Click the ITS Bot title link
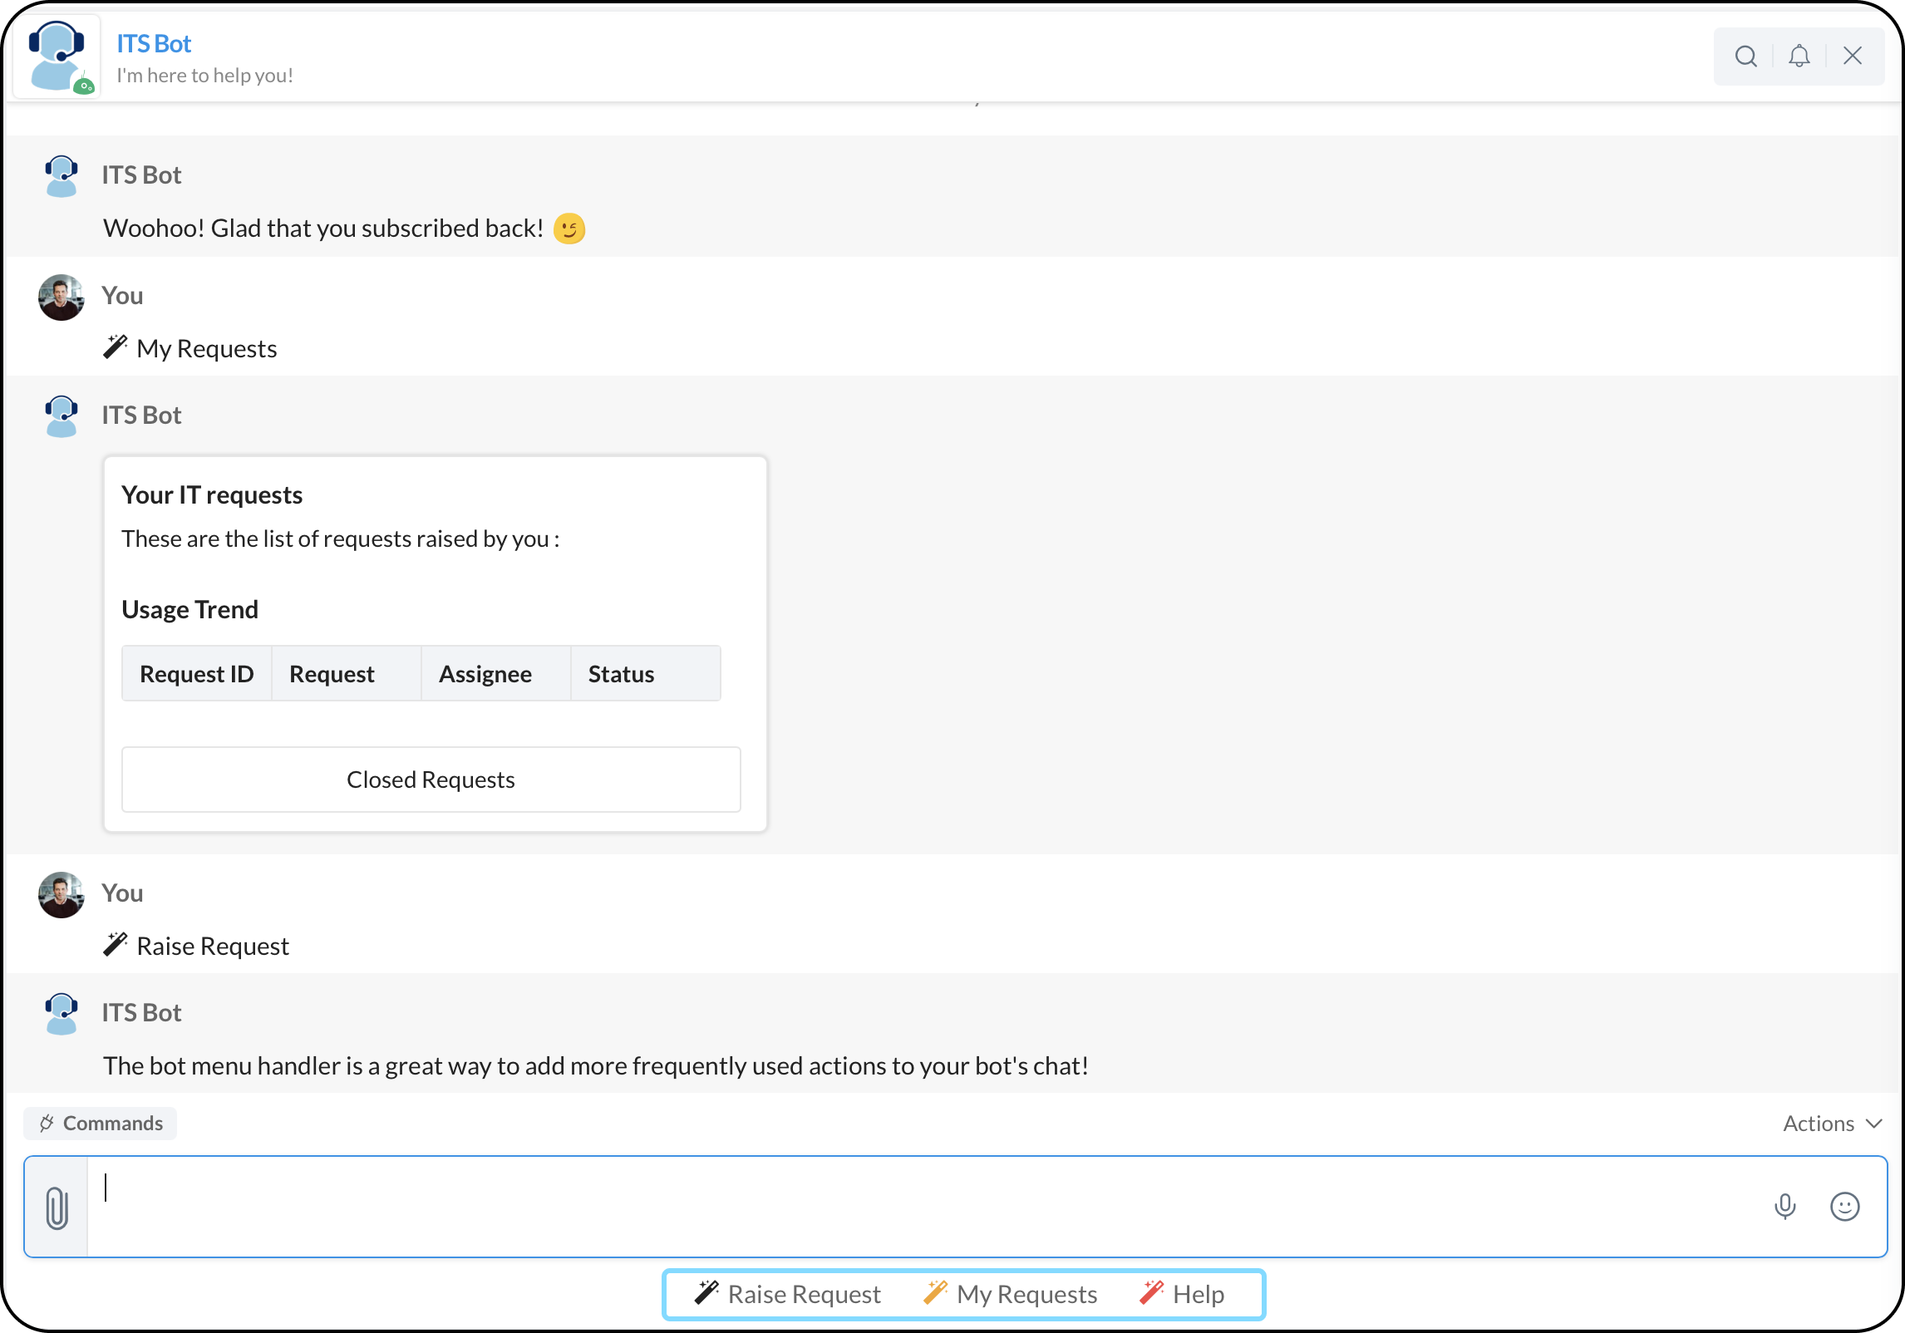The height and width of the screenshot is (1333, 1905). click(x=154, y=43)
